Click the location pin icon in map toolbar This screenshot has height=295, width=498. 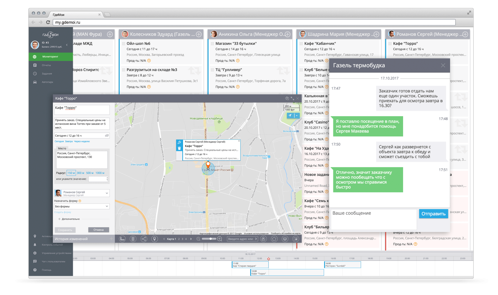click(x=154, y=239)
